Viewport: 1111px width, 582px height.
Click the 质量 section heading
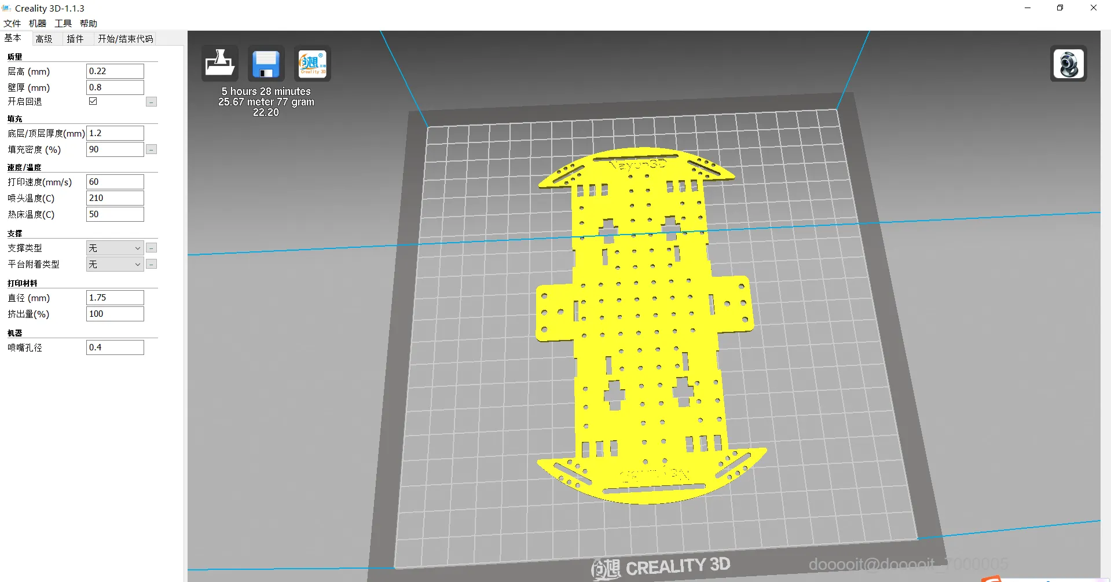[15, 57]
